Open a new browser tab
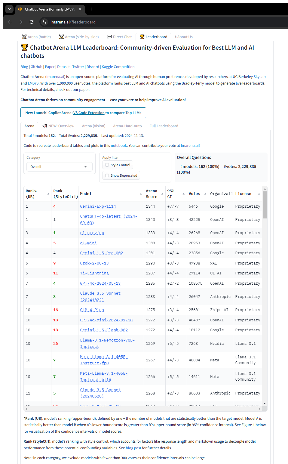 91,9
